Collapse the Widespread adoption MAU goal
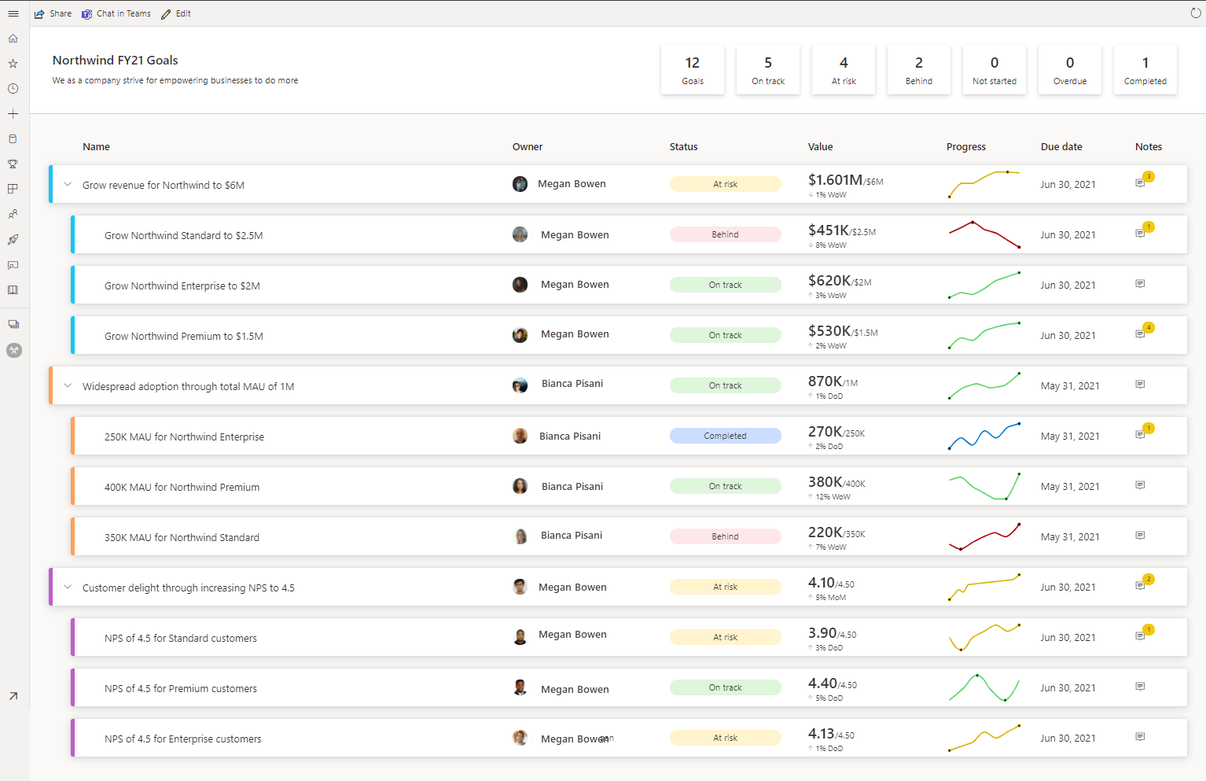 click(x=68, y=386)
